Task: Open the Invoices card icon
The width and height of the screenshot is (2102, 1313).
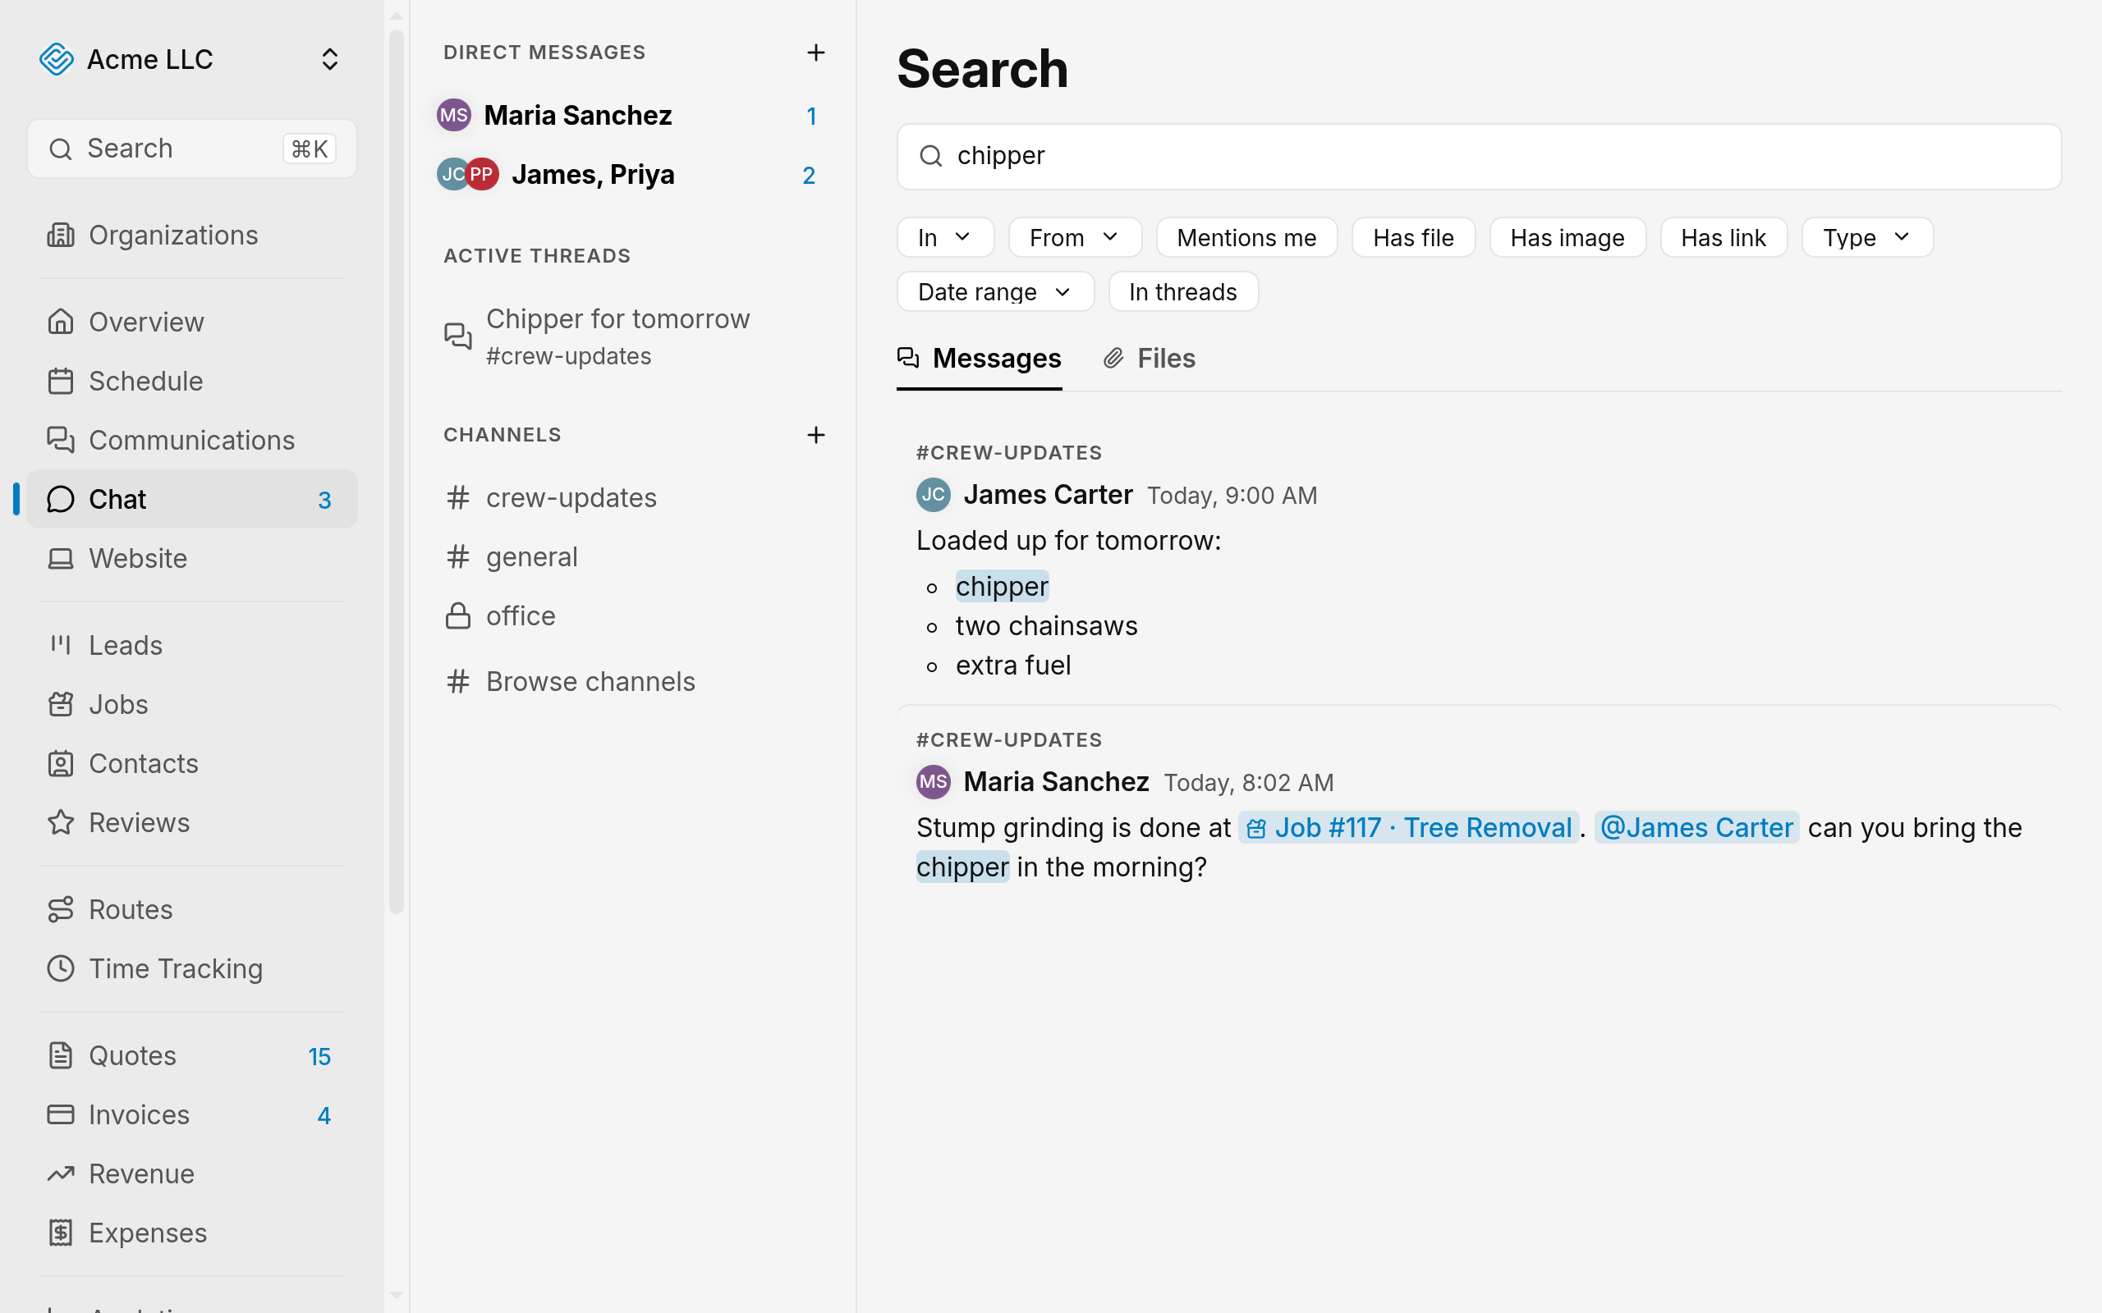Action: [61, 1114]
